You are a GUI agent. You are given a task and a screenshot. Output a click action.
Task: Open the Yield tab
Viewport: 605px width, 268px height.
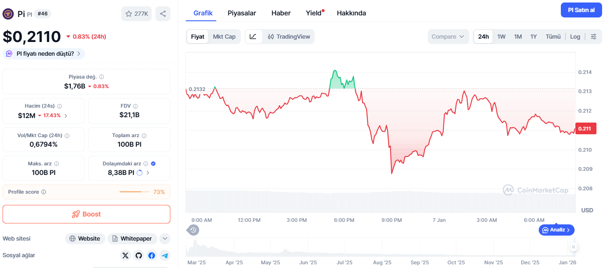(x=315, y=13)
